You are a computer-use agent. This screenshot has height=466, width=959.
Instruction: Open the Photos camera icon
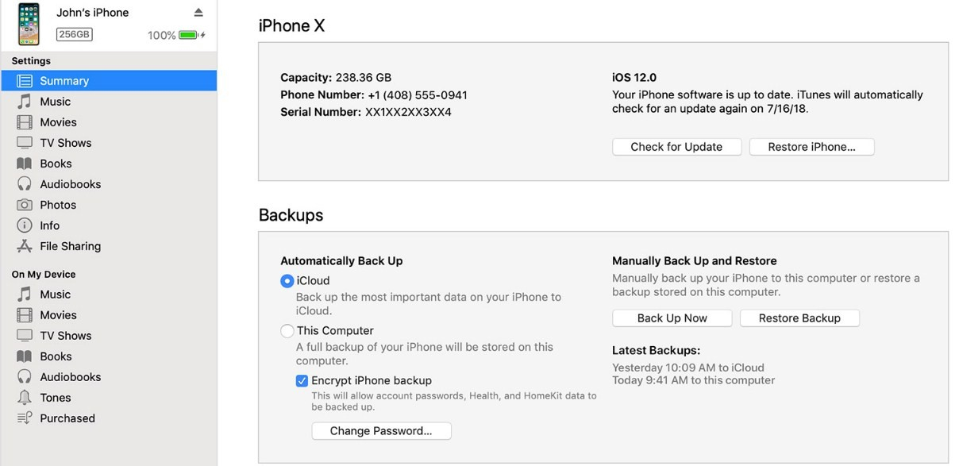pyautogui.click(x=25, y=205)
